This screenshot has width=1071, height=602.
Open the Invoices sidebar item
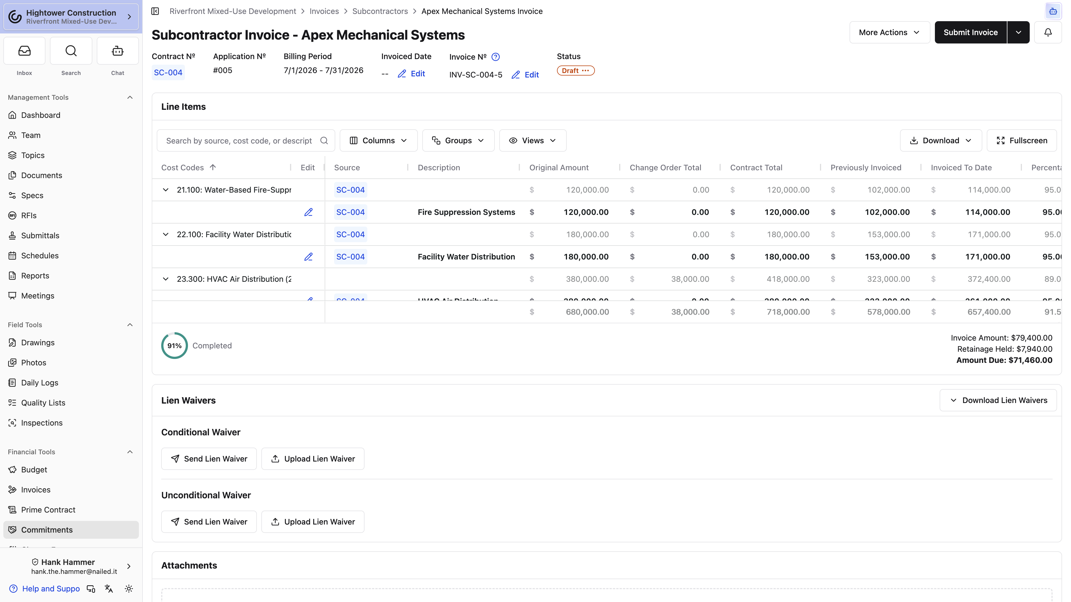[71, 490]
